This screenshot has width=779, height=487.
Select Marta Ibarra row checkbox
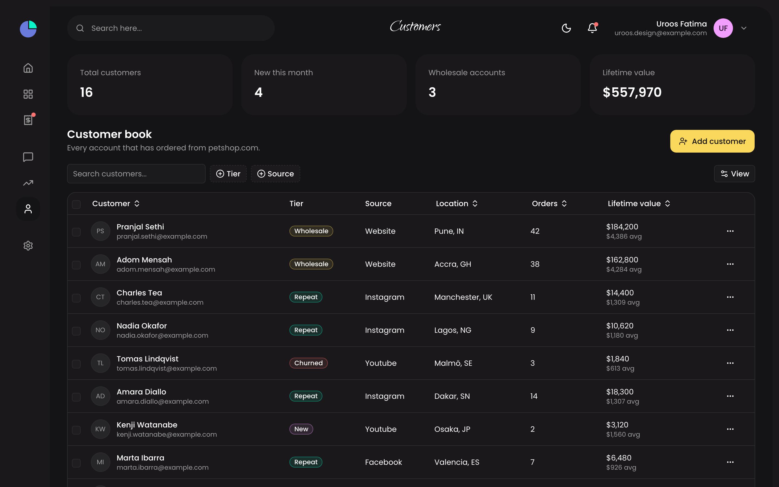(76, 463)
